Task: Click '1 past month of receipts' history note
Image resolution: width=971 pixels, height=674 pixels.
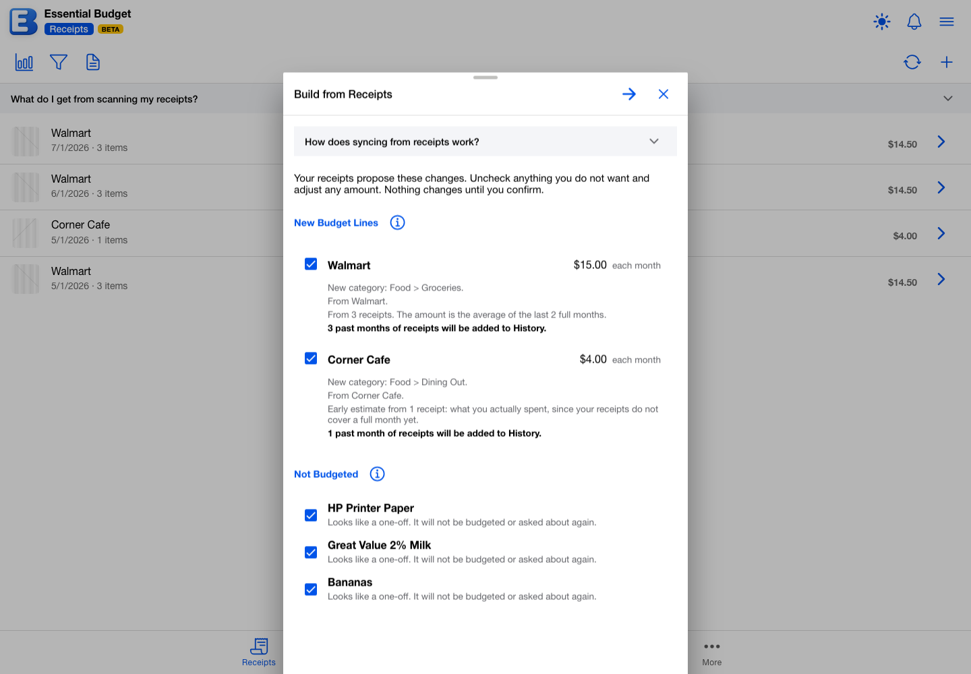Action: (434, 433)
